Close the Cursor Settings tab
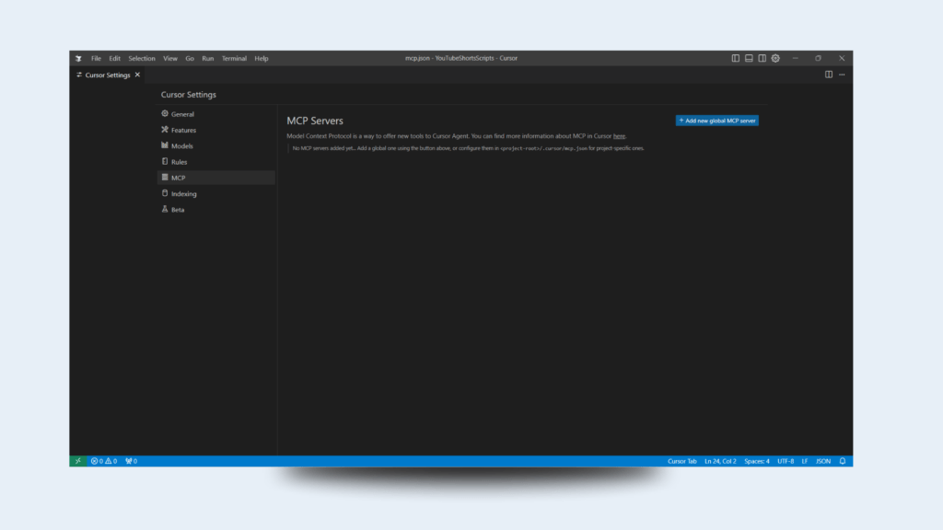This screenshot has width=943, height=530. (x=137, y=75)
